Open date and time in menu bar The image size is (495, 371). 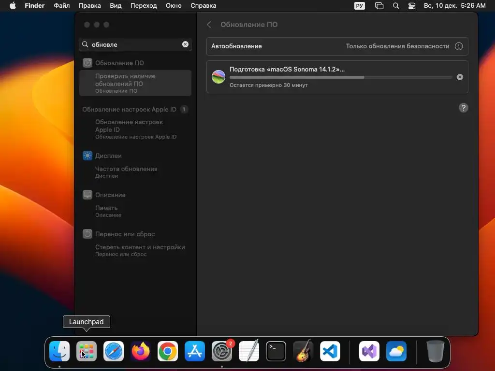pyautogui.click(x=454, y=6)
